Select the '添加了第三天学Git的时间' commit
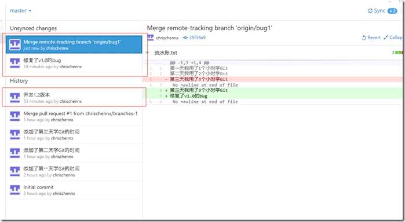405x222 pixels. coord(74,135)
